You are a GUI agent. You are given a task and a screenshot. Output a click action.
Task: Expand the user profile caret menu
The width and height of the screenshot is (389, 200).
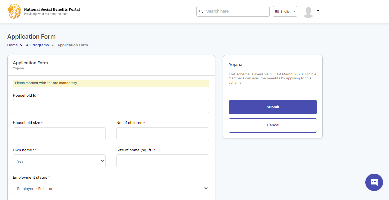click(318, 11)
